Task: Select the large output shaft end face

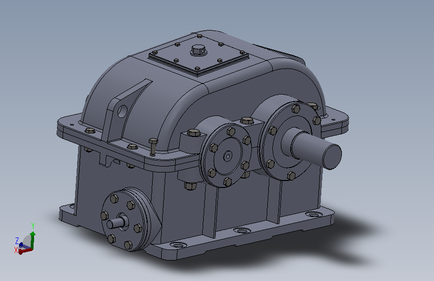Action: (x=332, y=157)
